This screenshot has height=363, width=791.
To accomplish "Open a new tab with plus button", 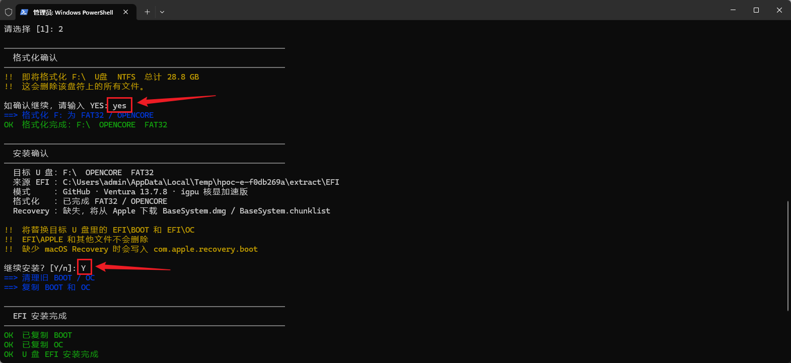I will [147, 12].
